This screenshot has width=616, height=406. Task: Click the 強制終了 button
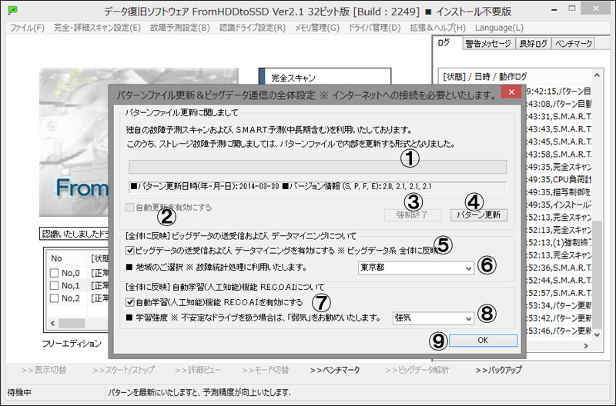tap(413, 215)
